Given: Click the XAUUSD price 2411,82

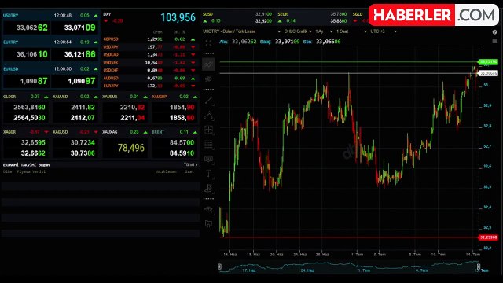Looking at the screenshot, I should 83,107.
